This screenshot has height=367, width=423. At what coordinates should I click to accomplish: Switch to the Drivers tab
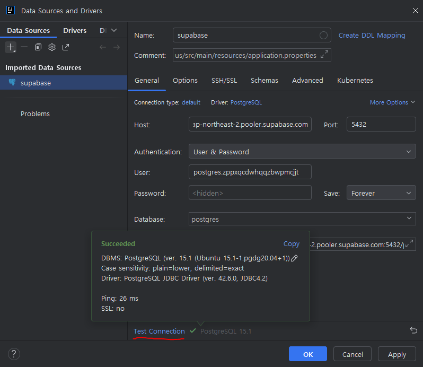coord(75,30)
